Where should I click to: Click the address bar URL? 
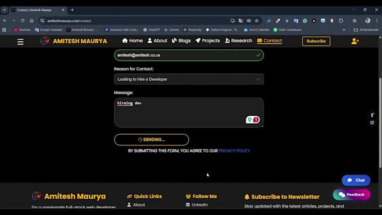click(69, 21)
